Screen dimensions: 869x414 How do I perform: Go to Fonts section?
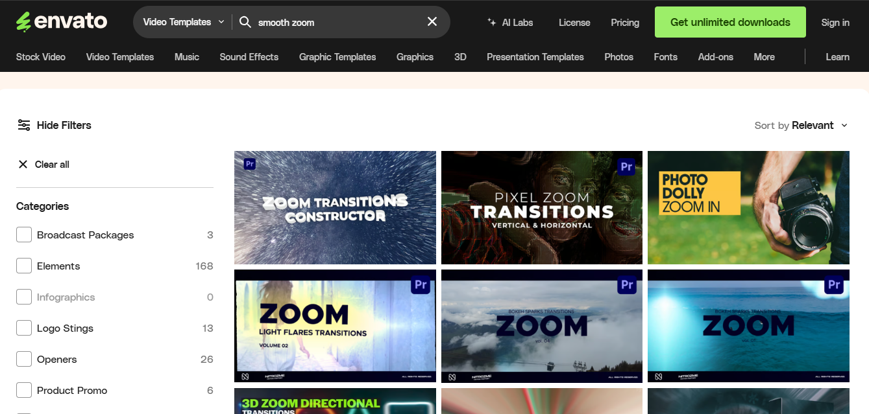665,57
